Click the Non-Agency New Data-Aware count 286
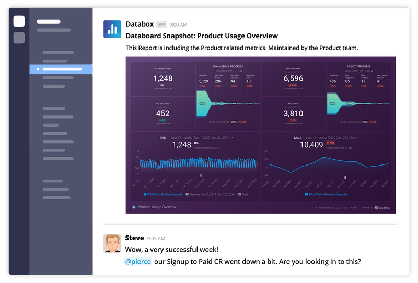Screen dimensions: 418x283 218,81
